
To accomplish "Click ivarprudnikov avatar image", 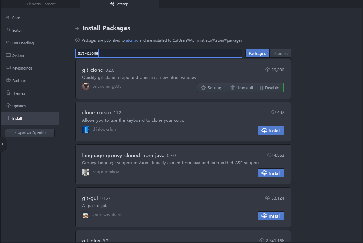I will pyautogui.click(x=86, y=172).
